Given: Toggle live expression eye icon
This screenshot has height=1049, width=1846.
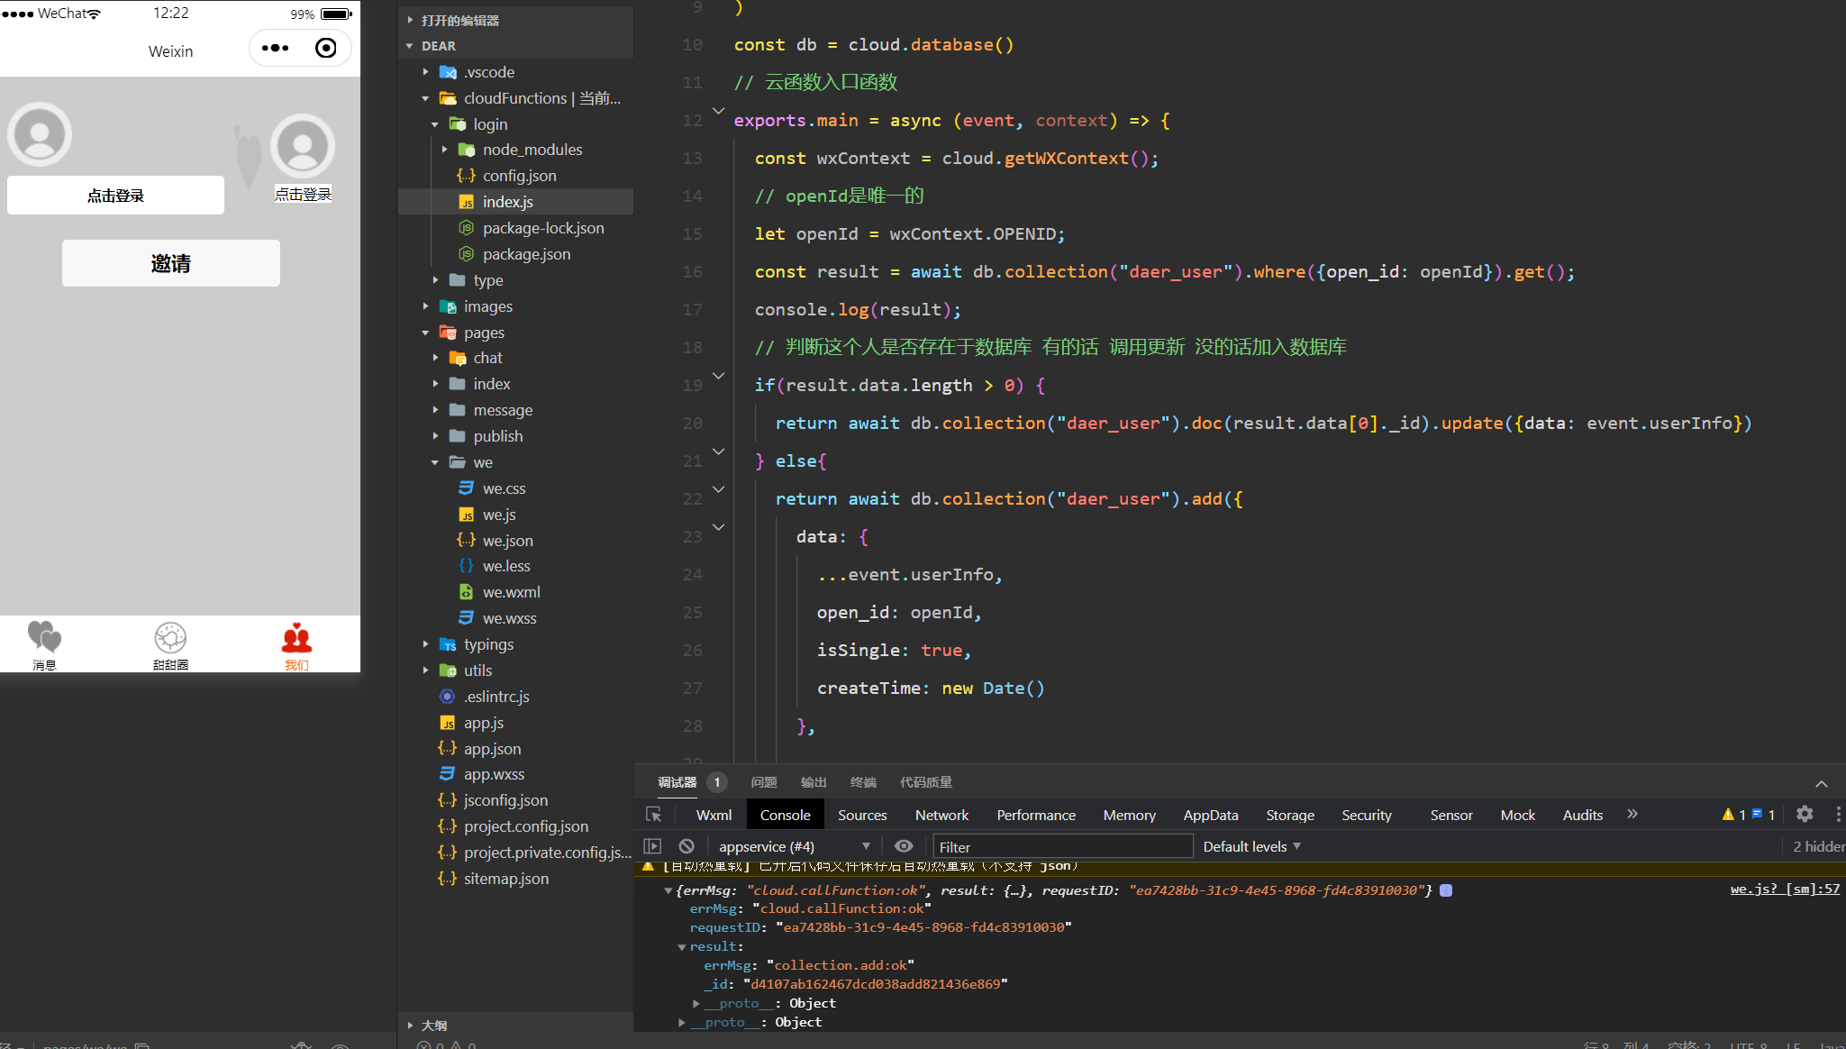Looking at the screenshot, I should [x=904, y=846].
